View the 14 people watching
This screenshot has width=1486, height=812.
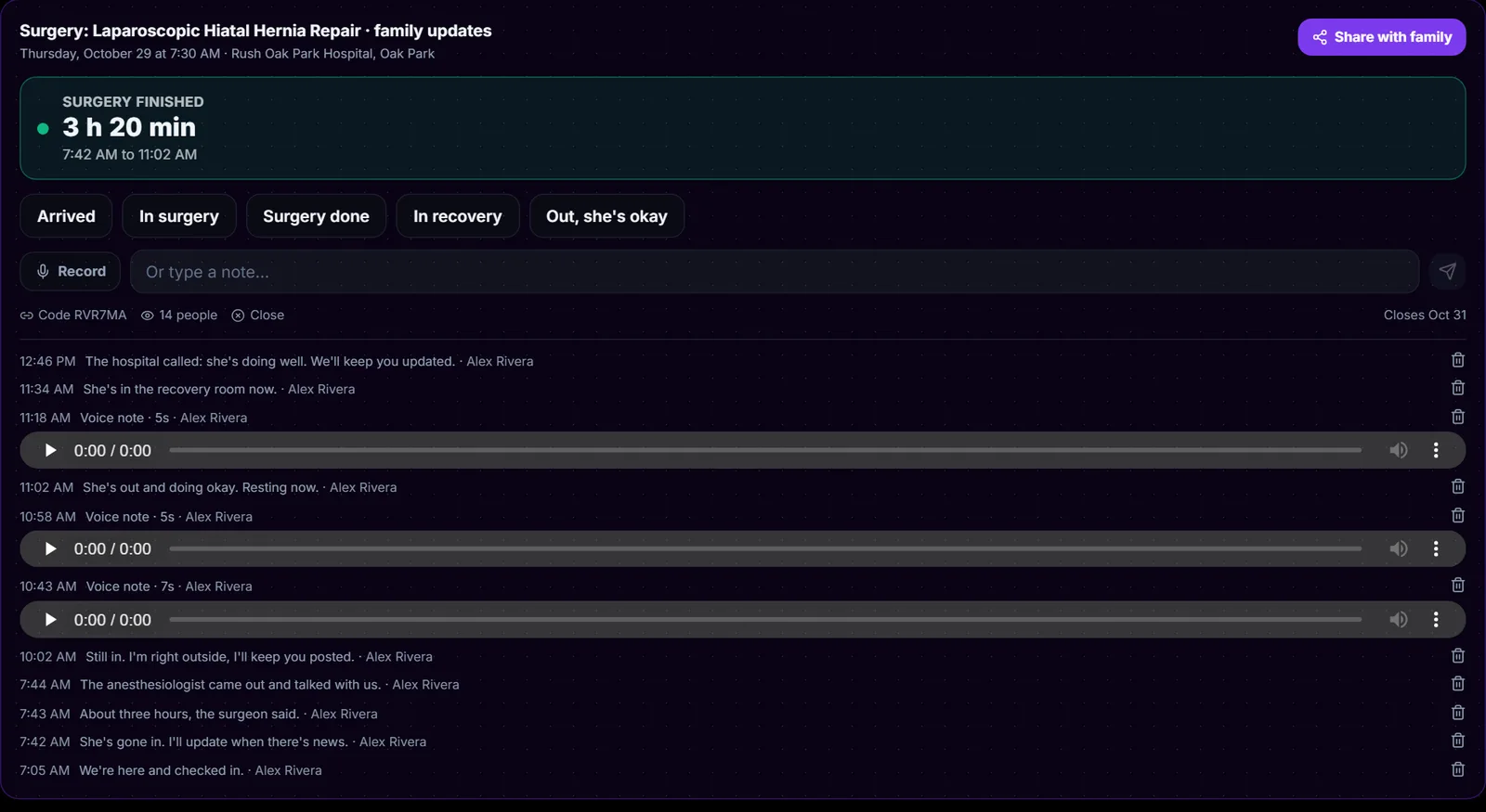(x=179, y=316)
